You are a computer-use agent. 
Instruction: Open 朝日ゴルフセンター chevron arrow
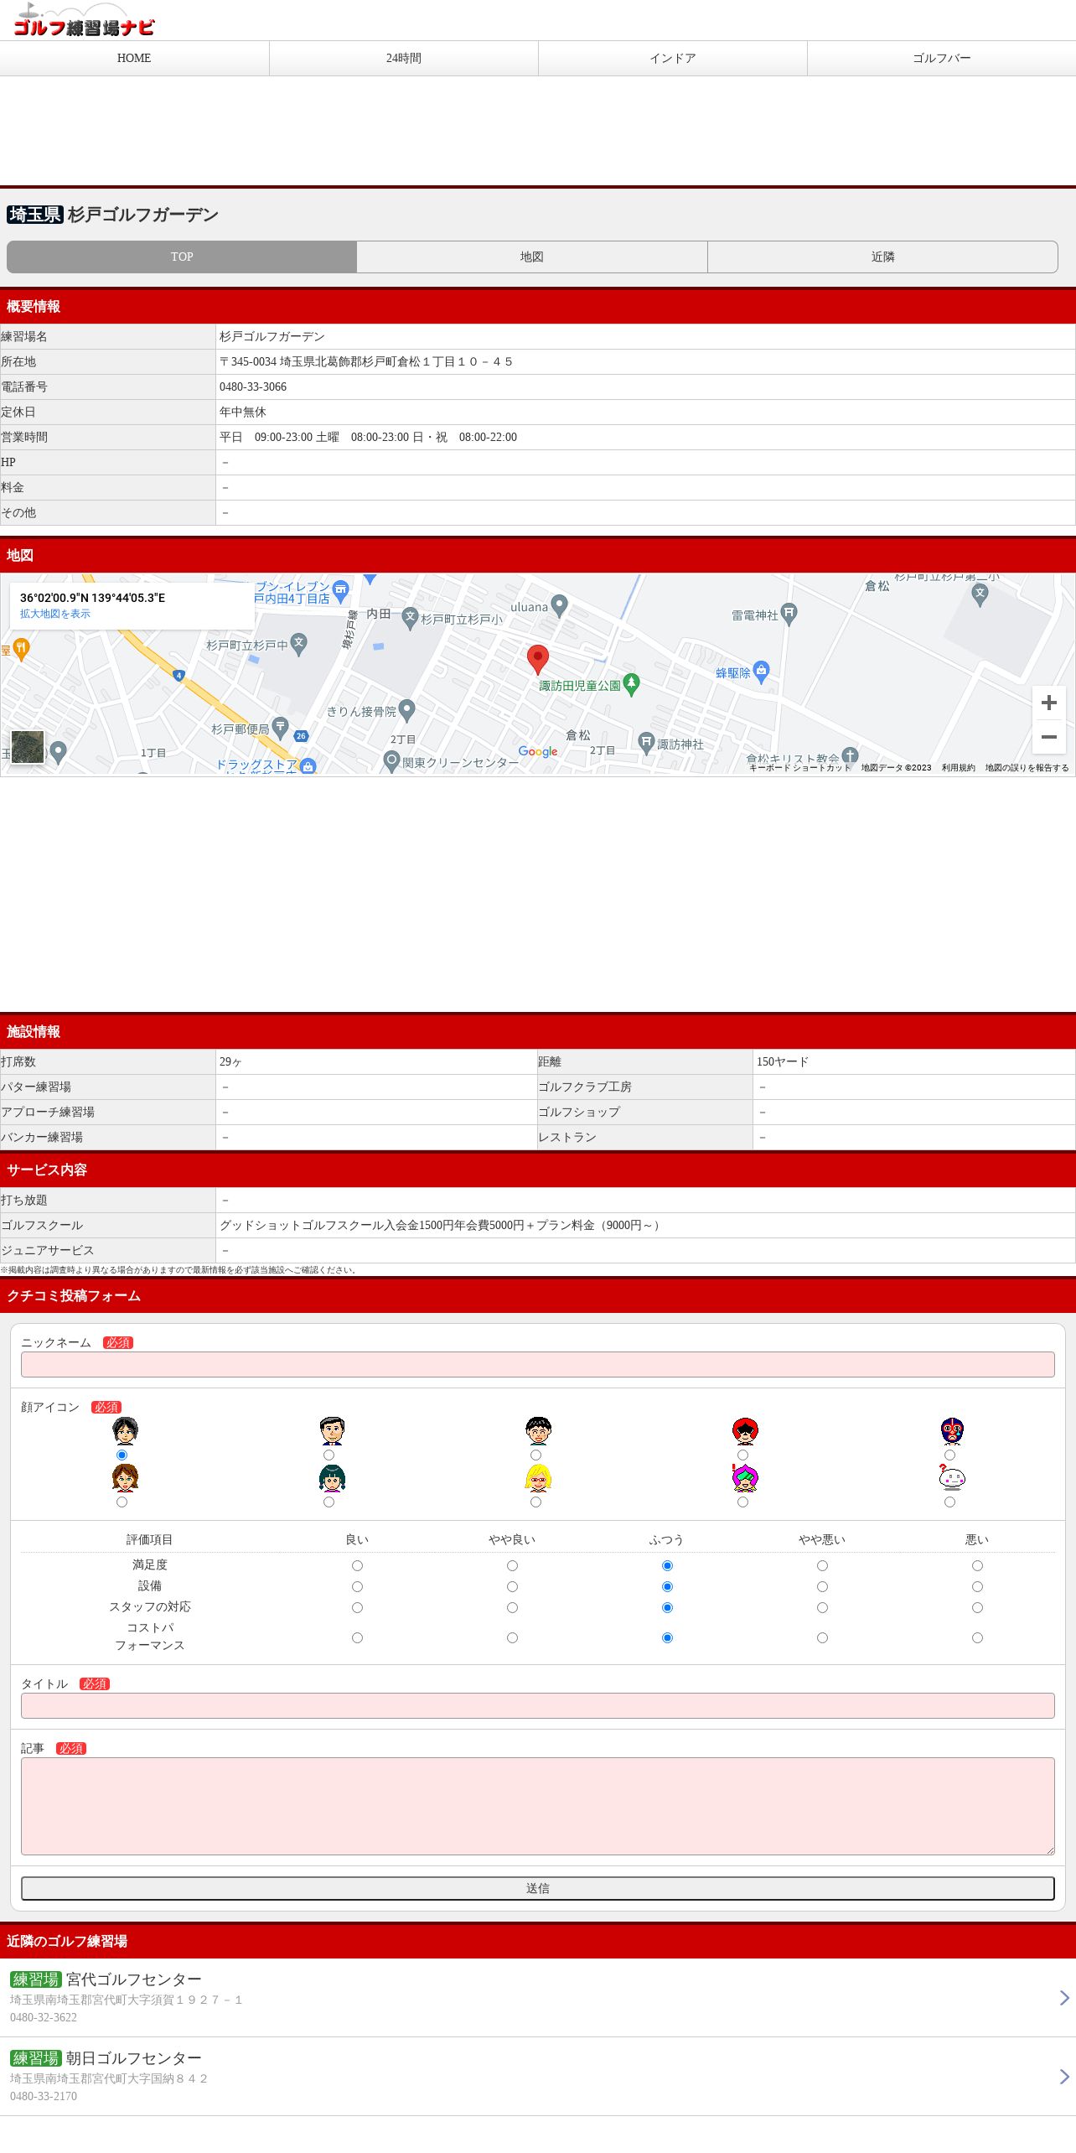[x=1064, y=2077]
